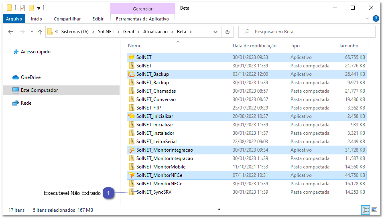Show hidden path levels with double chevron
384x219 pixels.
(57, 32)
